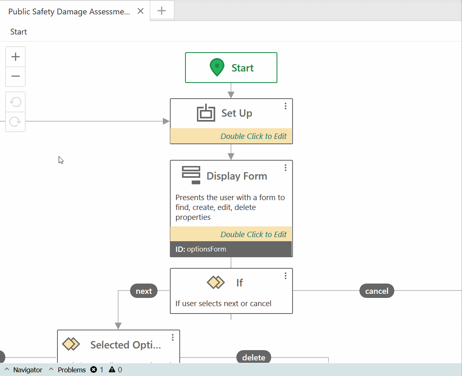Close the Public Safety Damage Assessment tab
Viewport: 462px width, 376px height.
pos(140,12)
